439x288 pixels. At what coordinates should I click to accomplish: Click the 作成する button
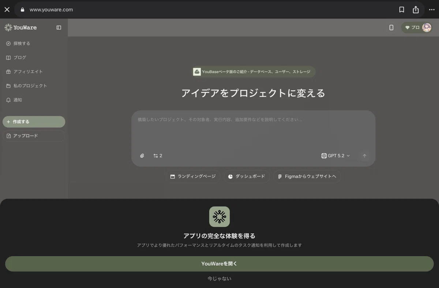(x=34, y=122)
